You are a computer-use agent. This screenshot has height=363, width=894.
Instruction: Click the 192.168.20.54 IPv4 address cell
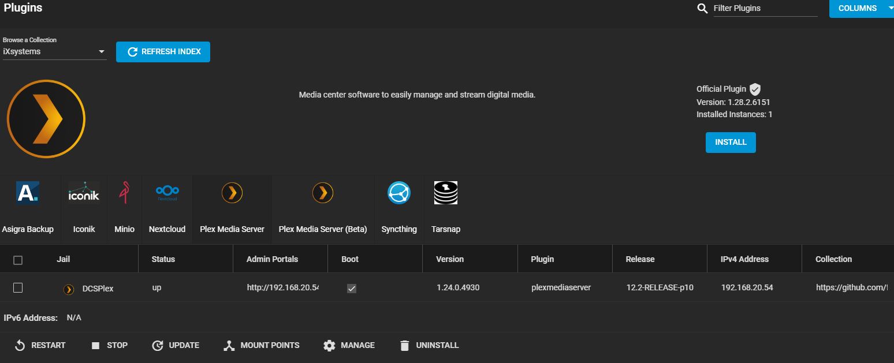click(747, 287)
